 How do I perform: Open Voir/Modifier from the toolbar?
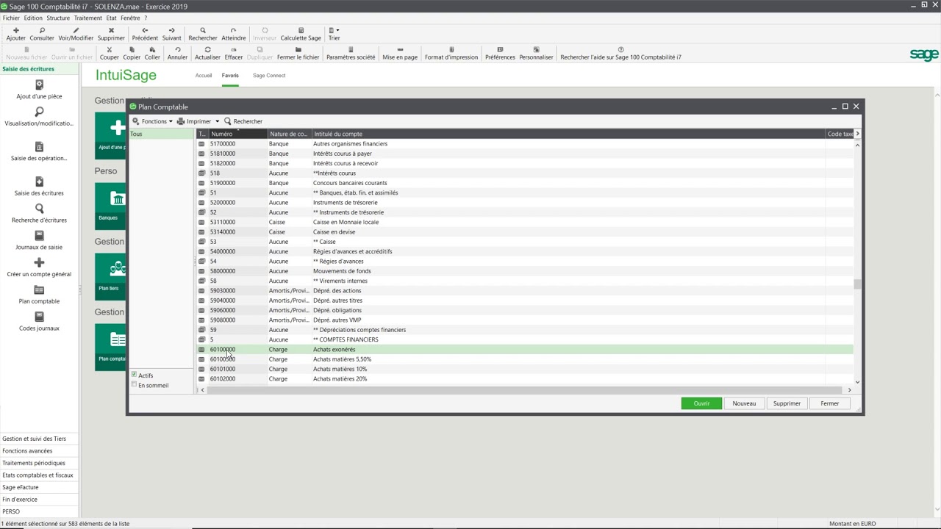76,35
